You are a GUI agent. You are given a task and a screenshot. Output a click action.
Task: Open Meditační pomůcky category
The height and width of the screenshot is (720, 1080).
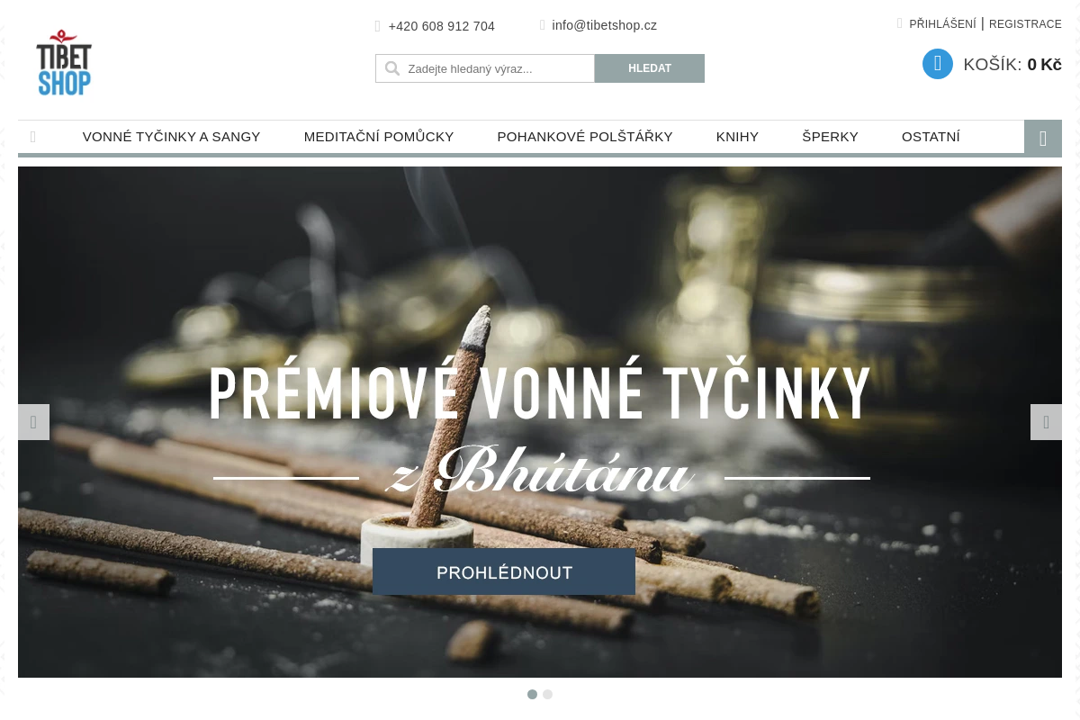pos(379,137)
